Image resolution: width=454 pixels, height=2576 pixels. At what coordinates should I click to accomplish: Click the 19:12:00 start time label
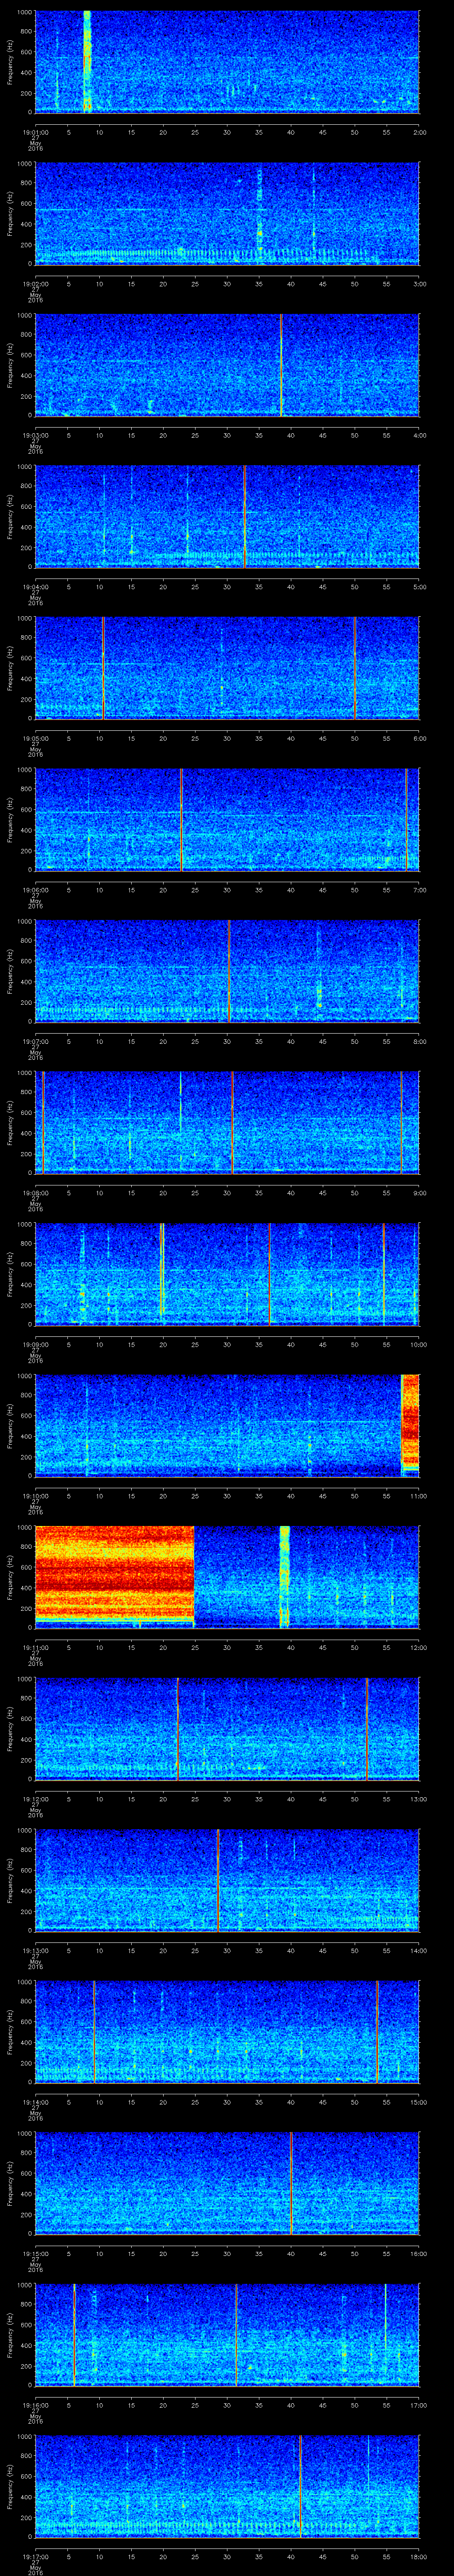[x=35, y=1798]
